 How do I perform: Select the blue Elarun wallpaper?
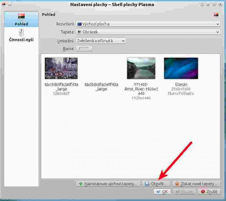[181, 68]
